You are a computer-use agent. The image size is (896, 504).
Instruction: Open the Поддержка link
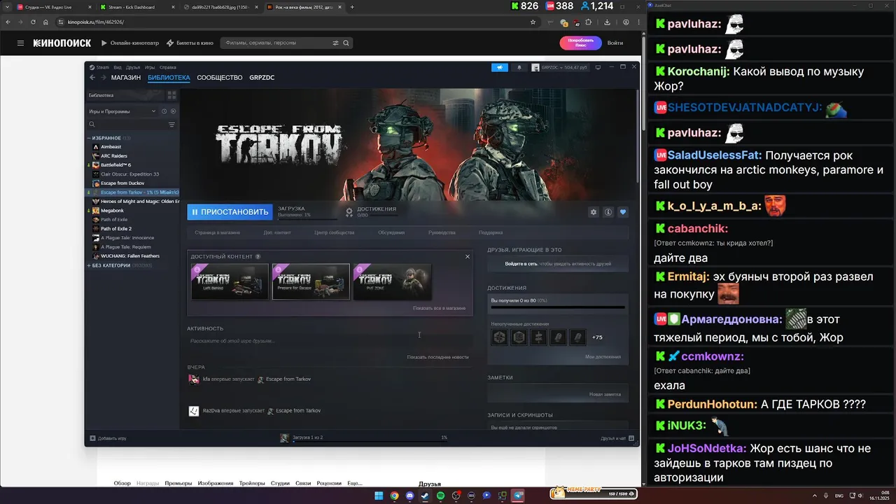[491, 232]
